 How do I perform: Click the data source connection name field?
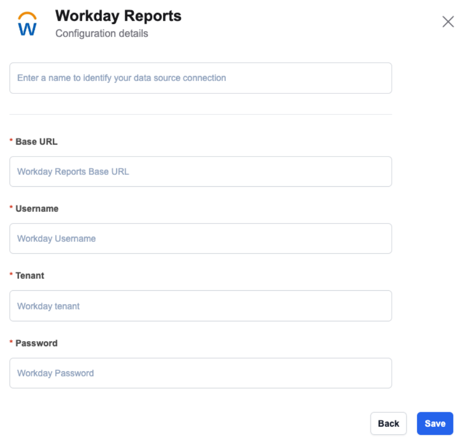pyautogui.click(x=200, y=78)
